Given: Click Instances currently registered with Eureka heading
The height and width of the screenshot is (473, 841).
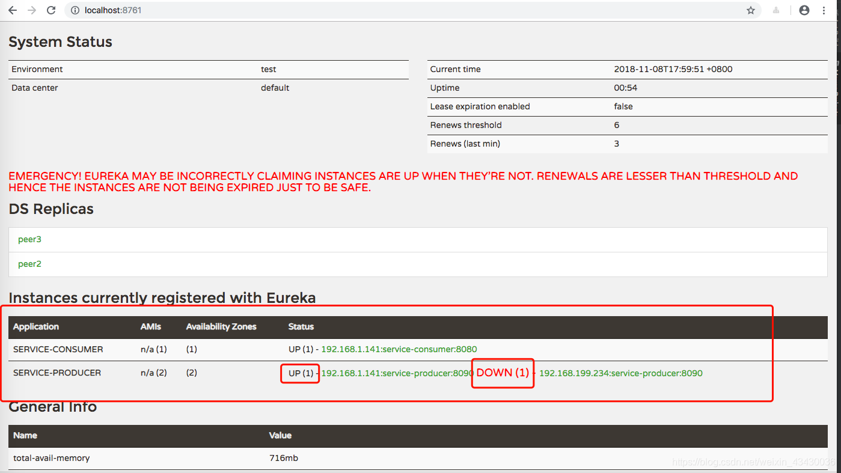Looking at the screenshot, I should [x=162, y=298].
